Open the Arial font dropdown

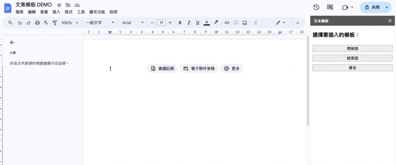click(x=133, y=23)
